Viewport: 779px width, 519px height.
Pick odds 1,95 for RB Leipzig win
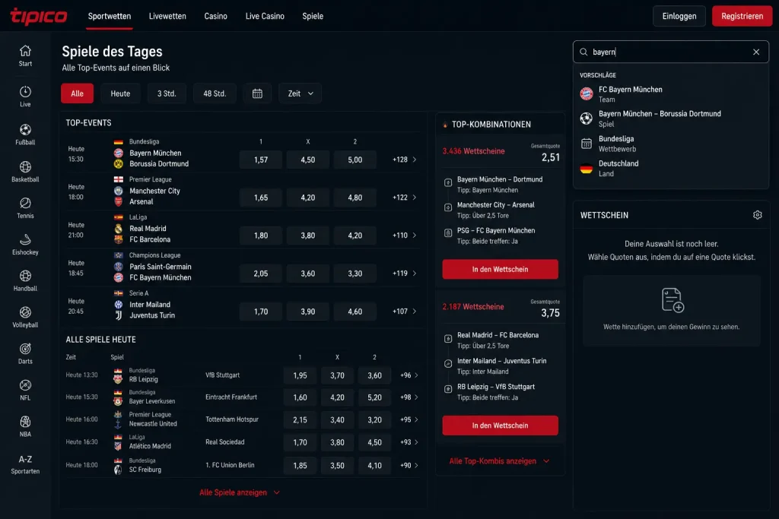300,375
